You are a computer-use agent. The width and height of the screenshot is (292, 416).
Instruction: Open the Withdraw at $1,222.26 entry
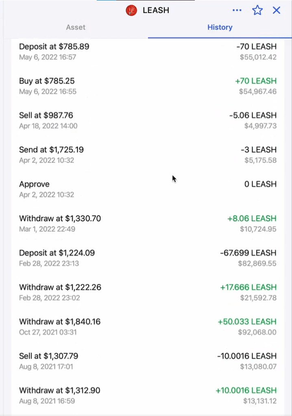(x=148, y=292)
